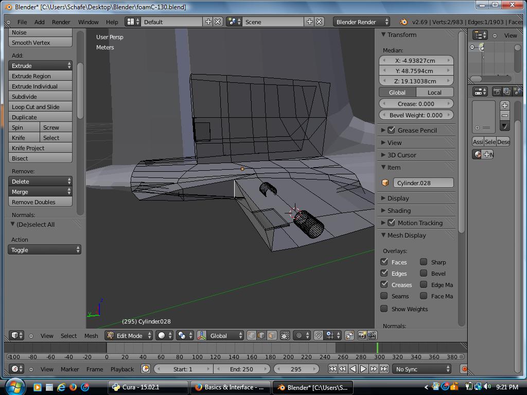
Task: Toggle limit selection to visible
Action: (x=285, y=335)
